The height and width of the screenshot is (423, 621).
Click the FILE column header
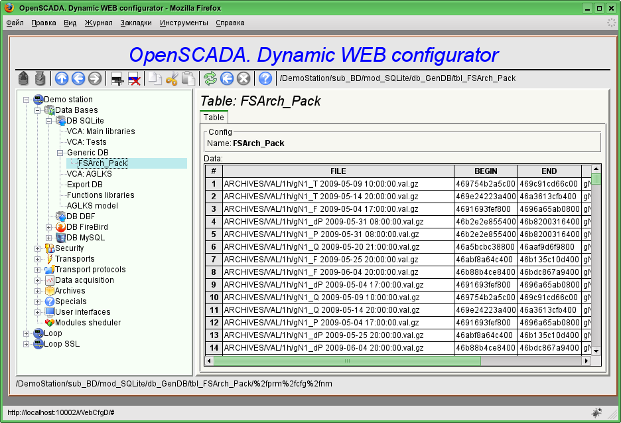tap(338, 171)
